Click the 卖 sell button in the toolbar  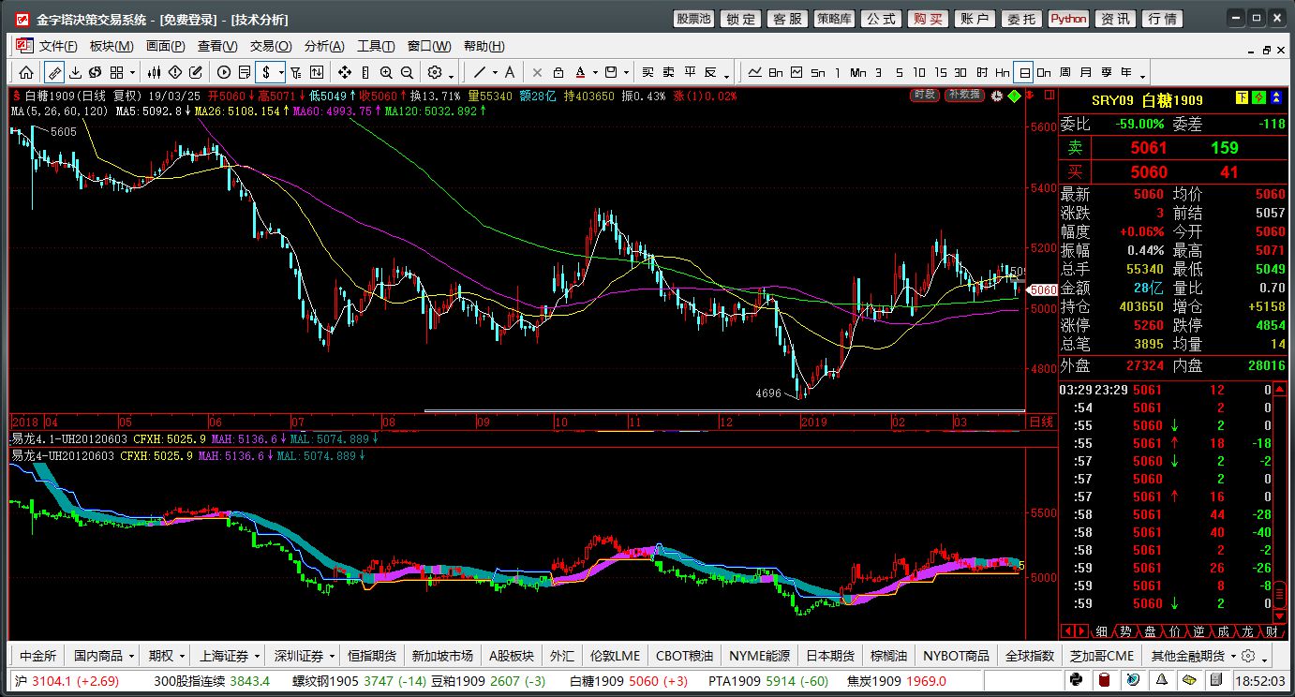click(x=668, y=72)
